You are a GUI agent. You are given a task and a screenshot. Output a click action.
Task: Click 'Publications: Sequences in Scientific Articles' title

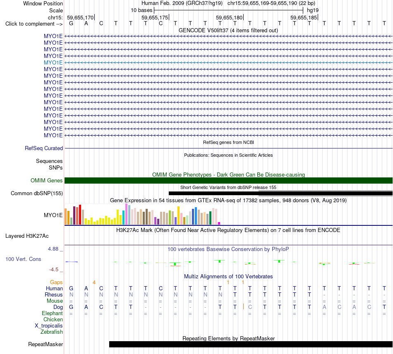[x=228, y=155]
